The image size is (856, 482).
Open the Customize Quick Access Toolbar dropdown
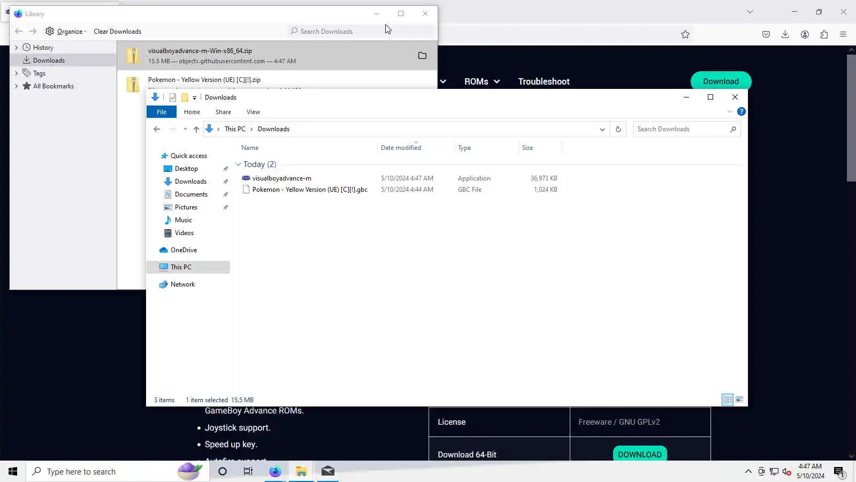click(x=194, y=97)
